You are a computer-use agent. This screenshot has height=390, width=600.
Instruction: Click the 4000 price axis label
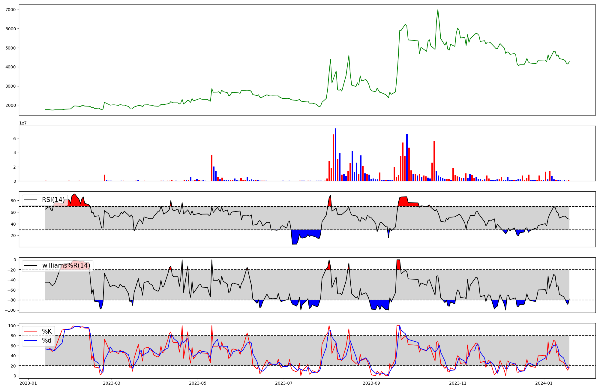10,67
